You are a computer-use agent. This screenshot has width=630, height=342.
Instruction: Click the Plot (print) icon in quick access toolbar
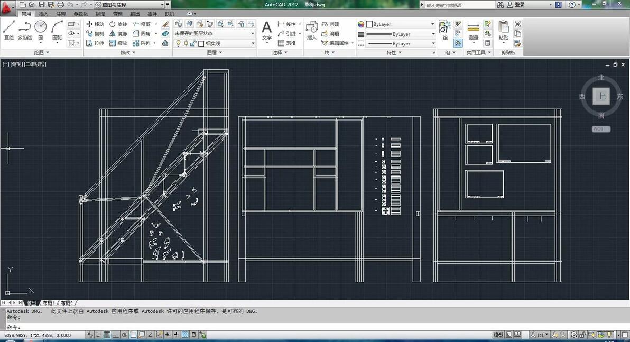(x=60, y=5)
